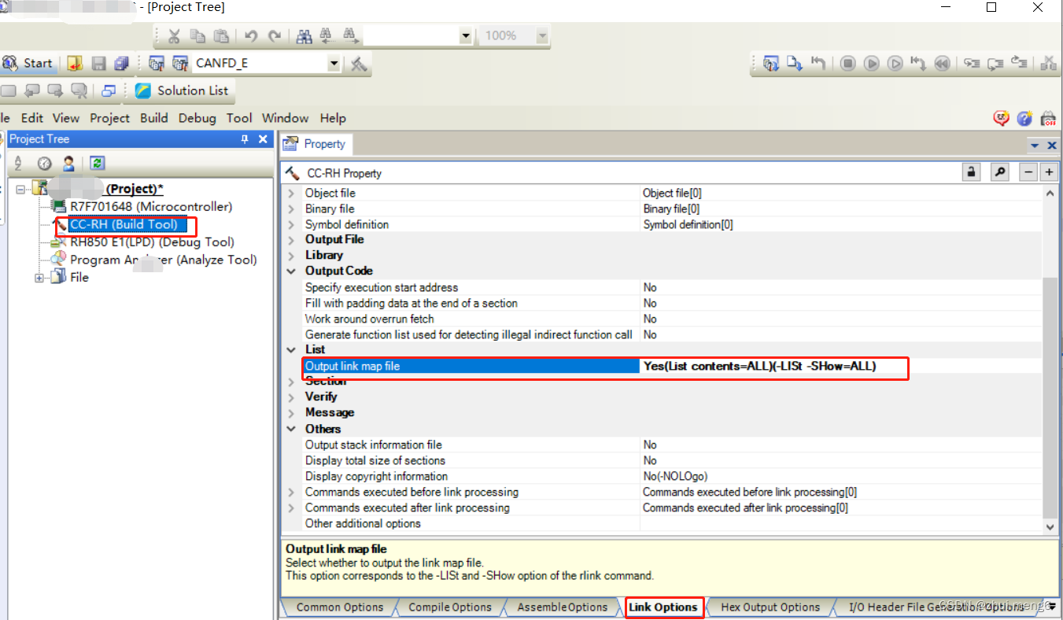Click the hammer build-stop icon

point(359,64)
